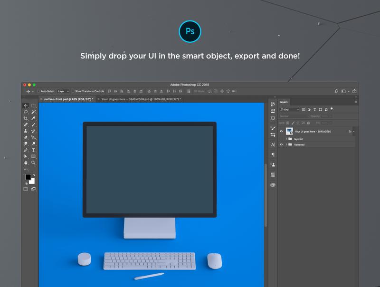
Task: Select the Zoom tool in toolbar
Action: point(34,163)
